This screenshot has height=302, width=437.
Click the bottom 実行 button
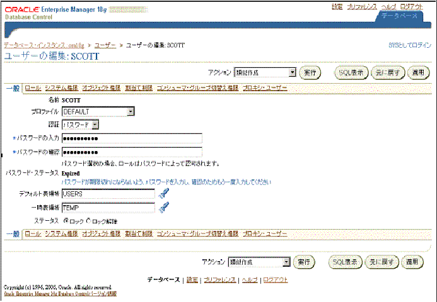[304, 262]
